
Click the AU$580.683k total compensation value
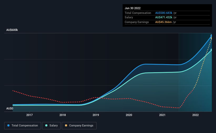164,13
